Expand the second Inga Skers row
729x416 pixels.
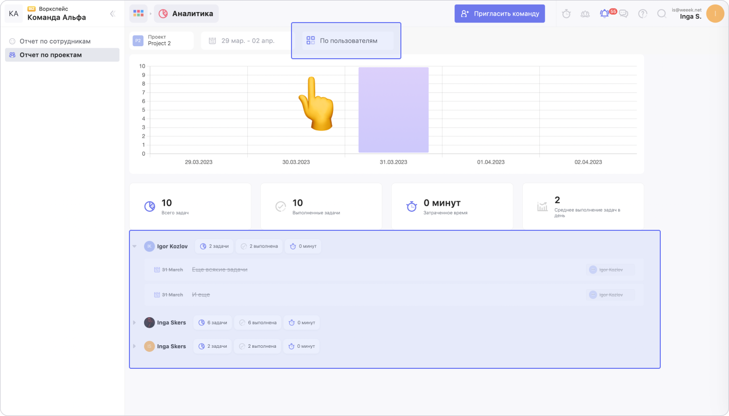(134, 346)
